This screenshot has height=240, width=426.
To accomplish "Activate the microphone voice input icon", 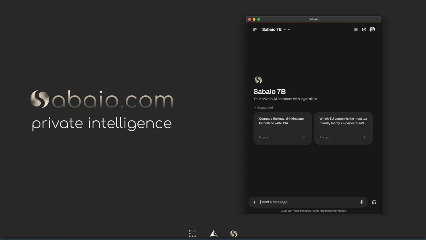I will pyautogui.click(x=362, y=202).
